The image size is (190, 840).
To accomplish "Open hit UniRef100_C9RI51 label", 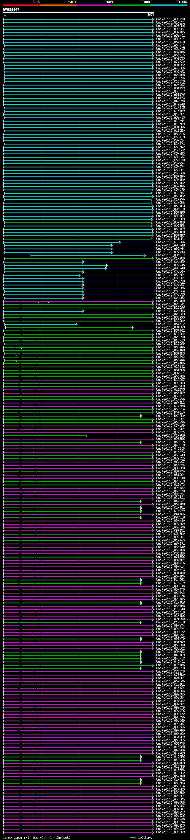I will tap(170, 531).
